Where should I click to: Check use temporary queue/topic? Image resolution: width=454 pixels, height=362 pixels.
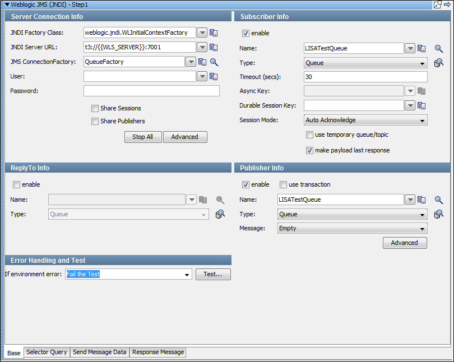[x=309, y=134]
